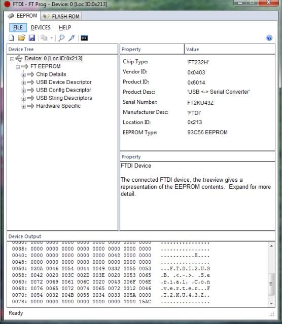Screen dimensions: 282x324
Task: Click the Product ID value 0x6014
Action: pyautogui.click(x=196, y=83)
